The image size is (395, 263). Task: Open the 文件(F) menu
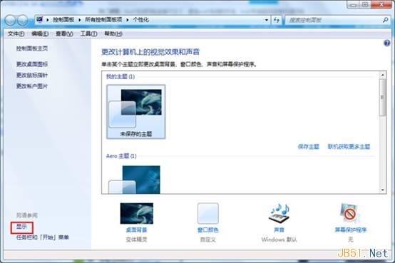pos(16,33)
